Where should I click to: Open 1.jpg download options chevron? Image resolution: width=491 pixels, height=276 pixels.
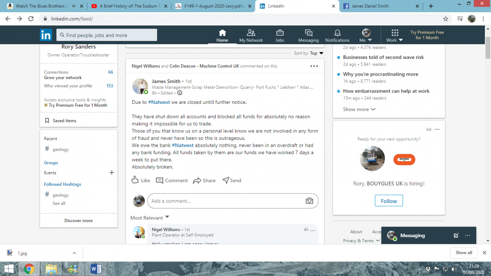coord(74,253)
